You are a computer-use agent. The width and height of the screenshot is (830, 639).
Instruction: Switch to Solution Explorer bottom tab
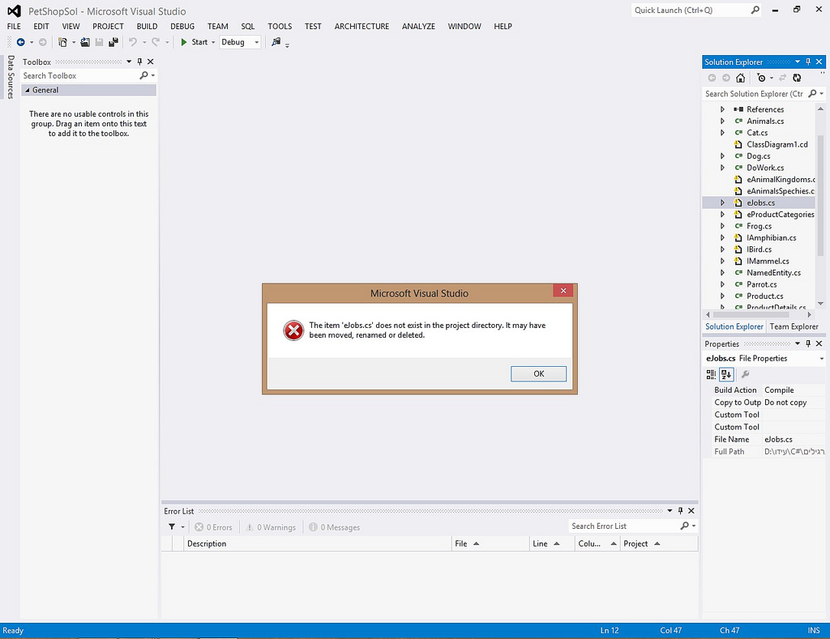tap(734, 326)
